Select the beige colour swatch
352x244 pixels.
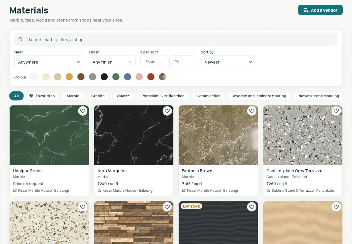pos(57,77)
